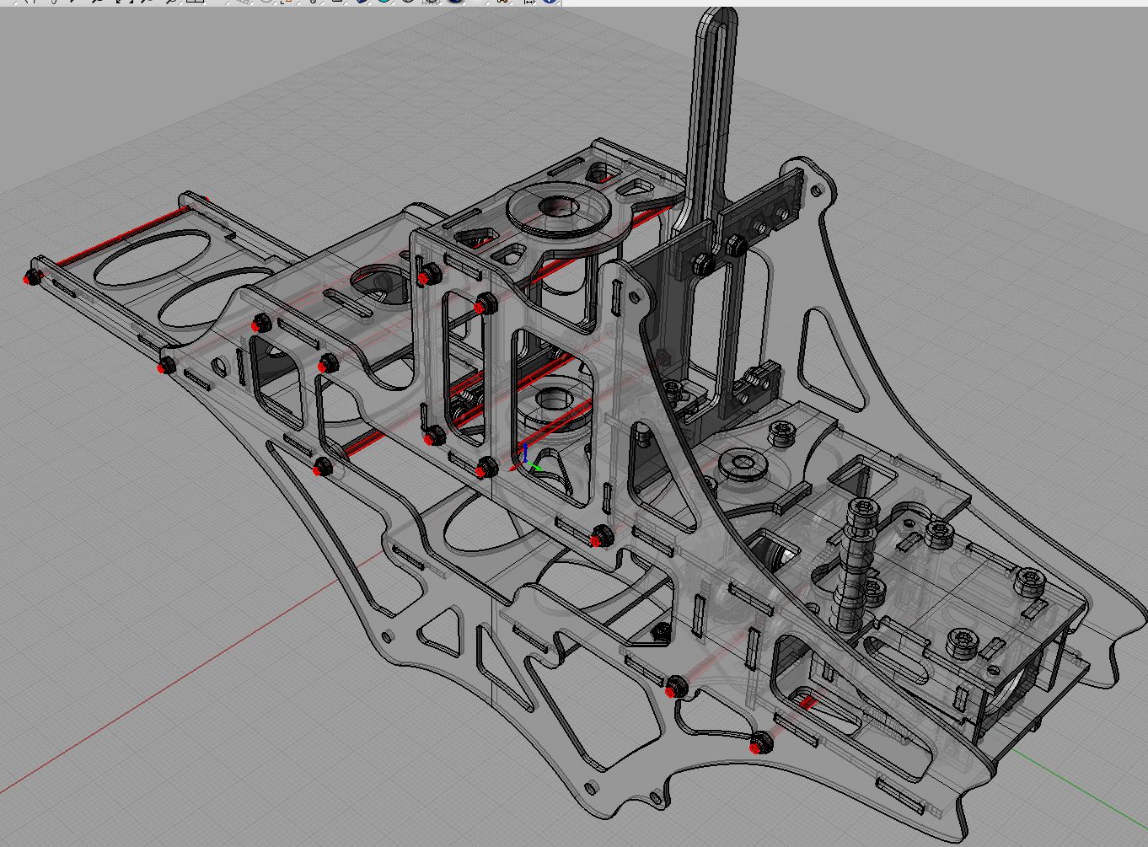Image resolution: width=1148 pixels, height=847 pixels.
Task: Open the blue Help question-mark icon
Action: (x=550, y=4)
